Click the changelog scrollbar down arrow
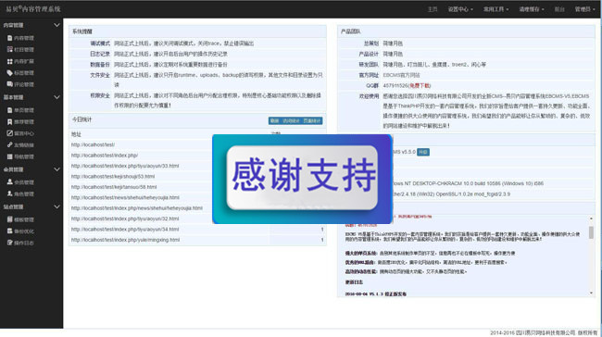Screen dimensions: 602x337 (591, 293)
